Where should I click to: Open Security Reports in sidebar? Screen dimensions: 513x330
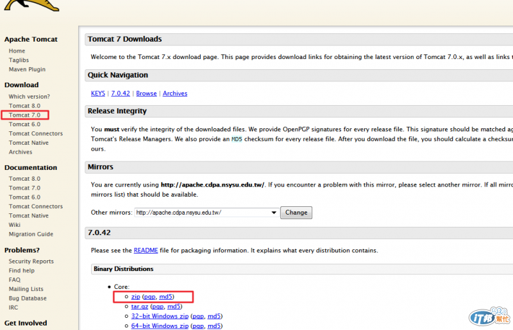31,261
